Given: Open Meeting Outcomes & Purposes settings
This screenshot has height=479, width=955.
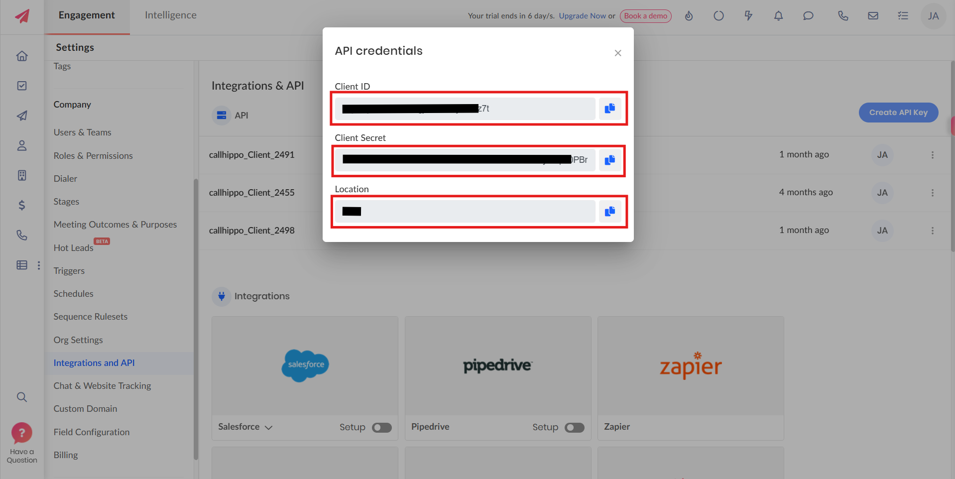Looking at the screenshot, I should 115,225.
